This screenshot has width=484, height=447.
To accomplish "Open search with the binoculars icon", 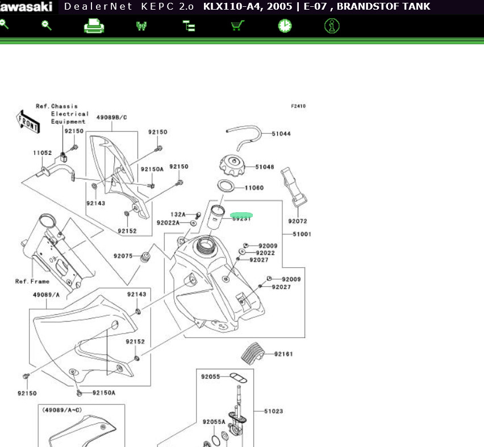I will [x=141, y=26].
